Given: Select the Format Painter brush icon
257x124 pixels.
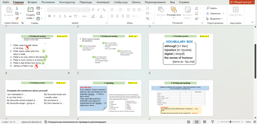Looking at the screenshot, I should tap(17, 18).
